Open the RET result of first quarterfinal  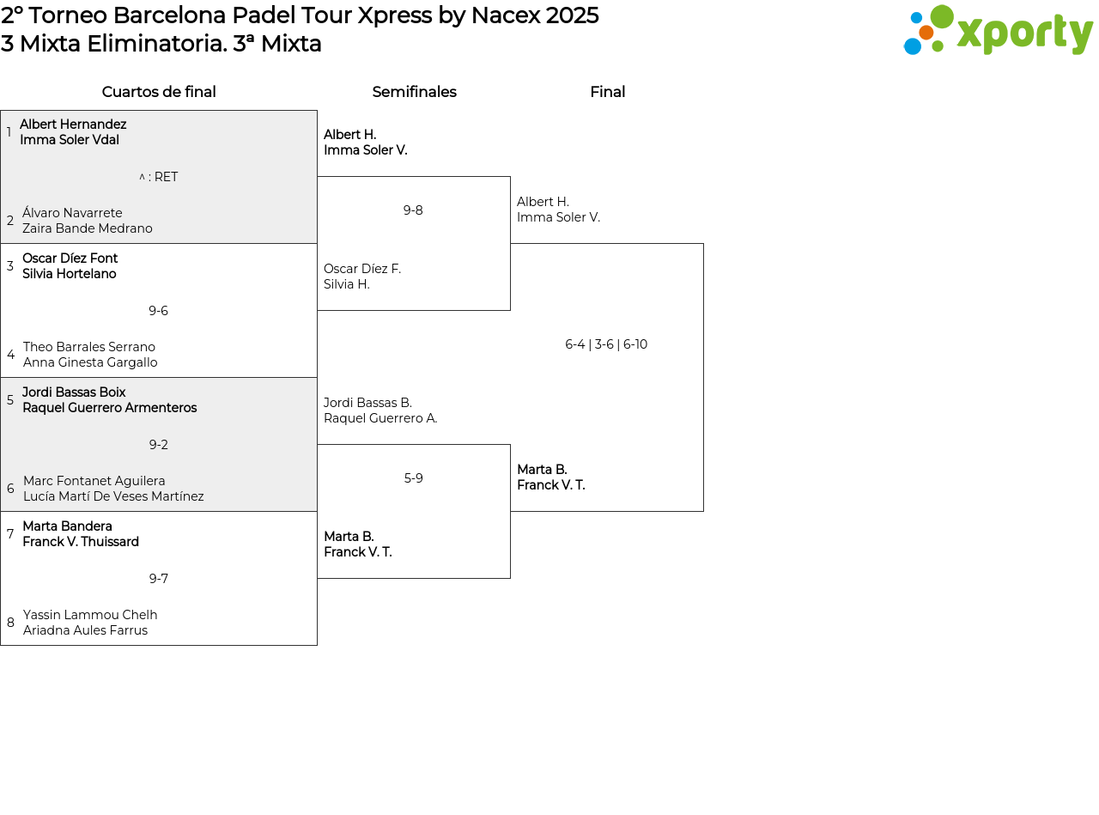click(x=159, y=177)
